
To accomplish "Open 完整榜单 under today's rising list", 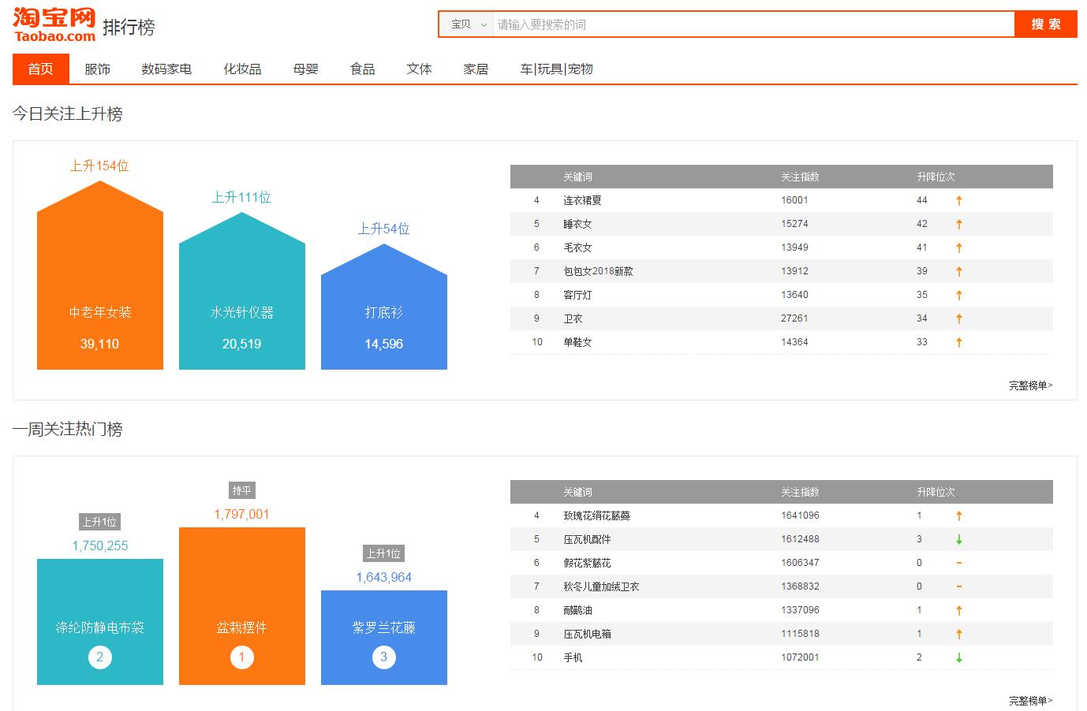I will tap(1029, 385).
